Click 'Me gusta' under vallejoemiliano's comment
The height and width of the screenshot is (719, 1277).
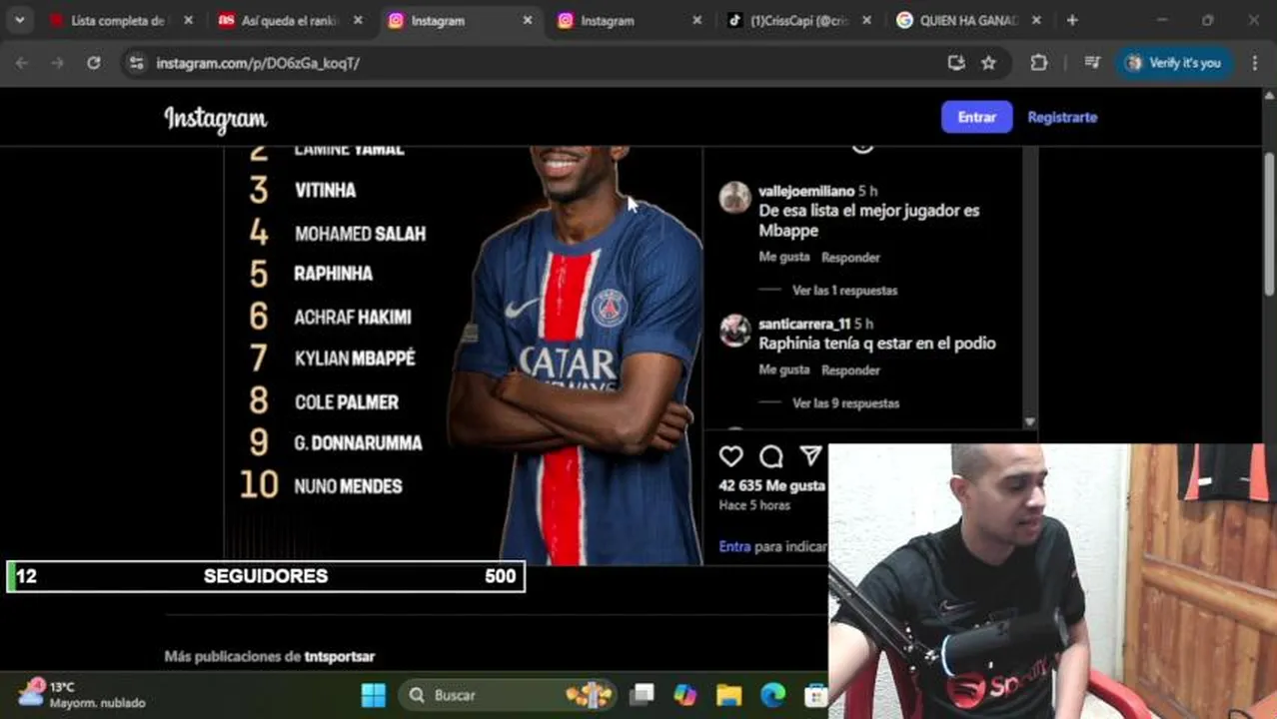point(784,258)
